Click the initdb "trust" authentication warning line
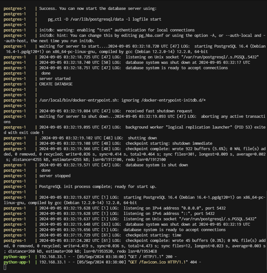 pyautogui.click(x=117, y=30)
